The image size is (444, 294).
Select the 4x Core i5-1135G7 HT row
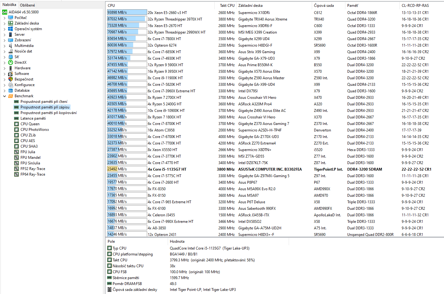pos(275,169)
